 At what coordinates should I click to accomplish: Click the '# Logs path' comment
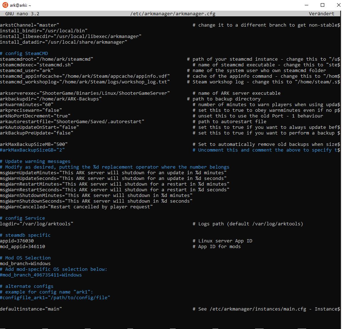click(x=248, y=224)
